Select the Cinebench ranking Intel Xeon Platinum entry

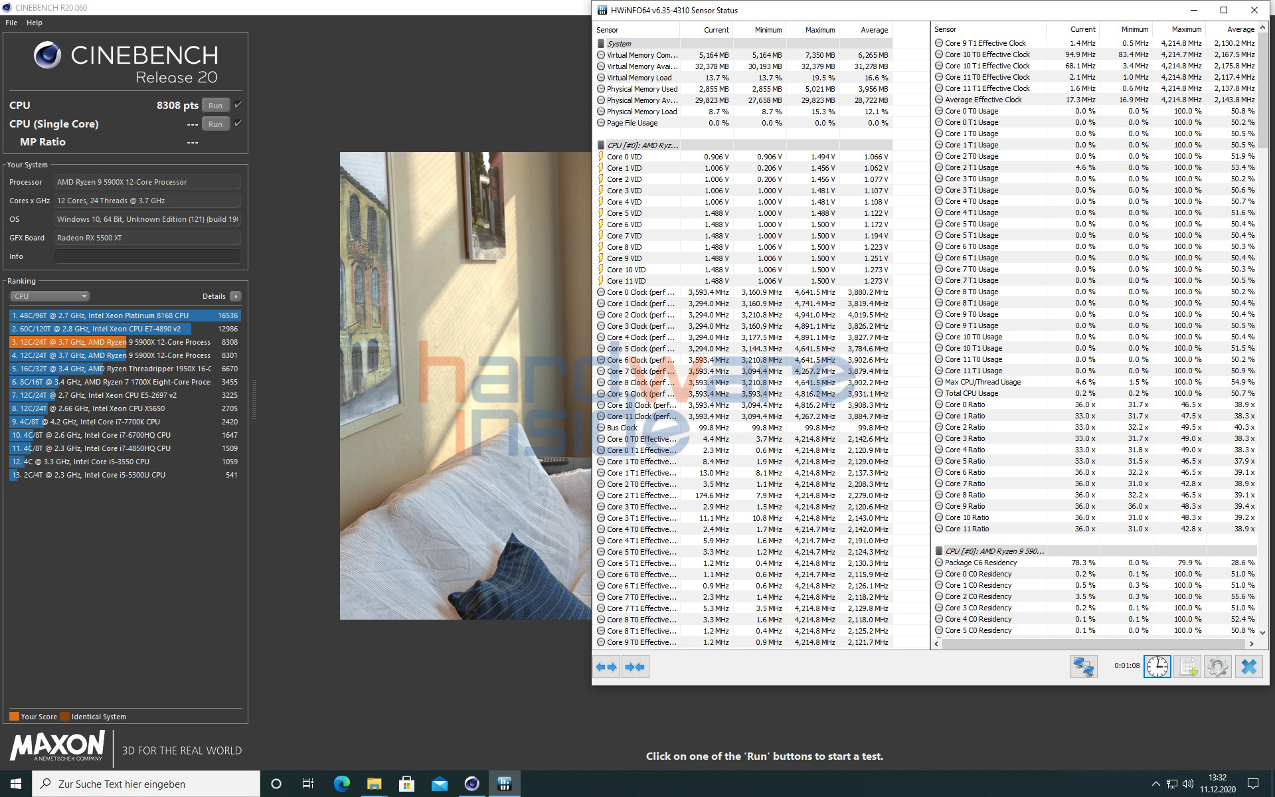point(122,315)
